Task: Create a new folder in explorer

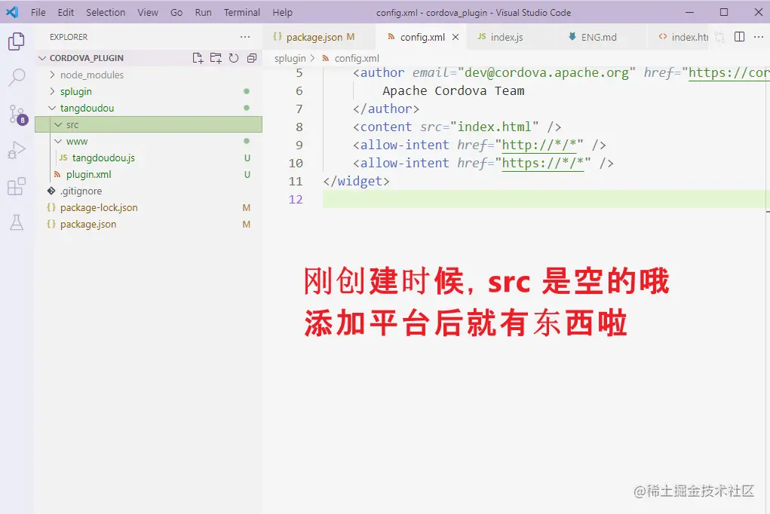Action: click(x=216, y=58)
